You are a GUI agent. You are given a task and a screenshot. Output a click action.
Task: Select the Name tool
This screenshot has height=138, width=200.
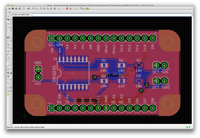click(x=8, y=48)
